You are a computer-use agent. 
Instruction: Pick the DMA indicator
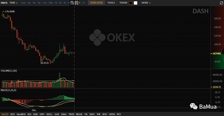(x=64, y=114)
